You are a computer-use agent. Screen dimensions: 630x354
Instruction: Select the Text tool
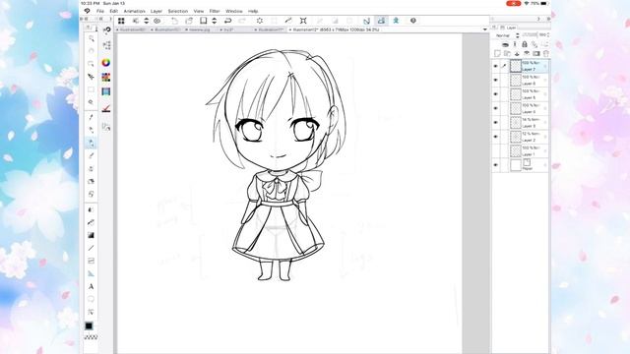[92, 286]
